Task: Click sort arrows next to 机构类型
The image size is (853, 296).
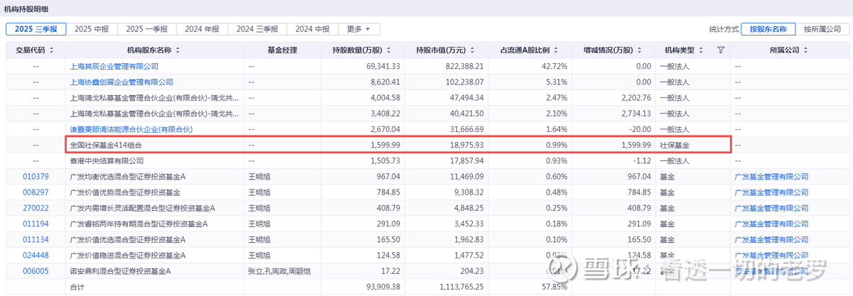Action: 701,50
